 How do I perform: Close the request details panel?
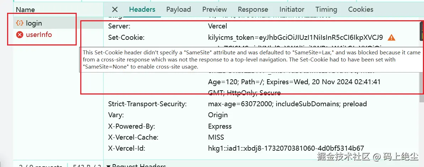point(114,10)
